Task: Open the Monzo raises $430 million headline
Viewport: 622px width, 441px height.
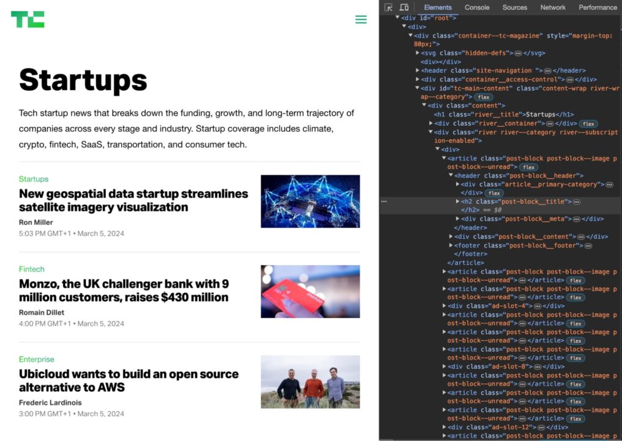Action: (124, 290)
